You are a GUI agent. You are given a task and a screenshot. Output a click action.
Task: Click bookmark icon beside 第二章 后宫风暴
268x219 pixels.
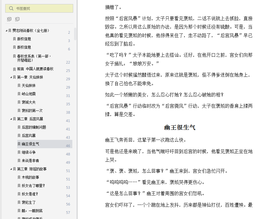tap(14, 119)
